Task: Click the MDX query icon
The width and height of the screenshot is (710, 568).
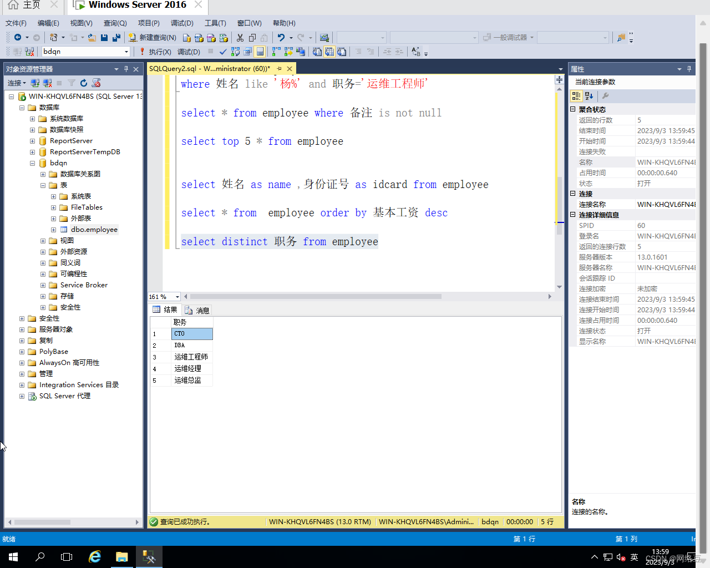Action: point(199,37)
